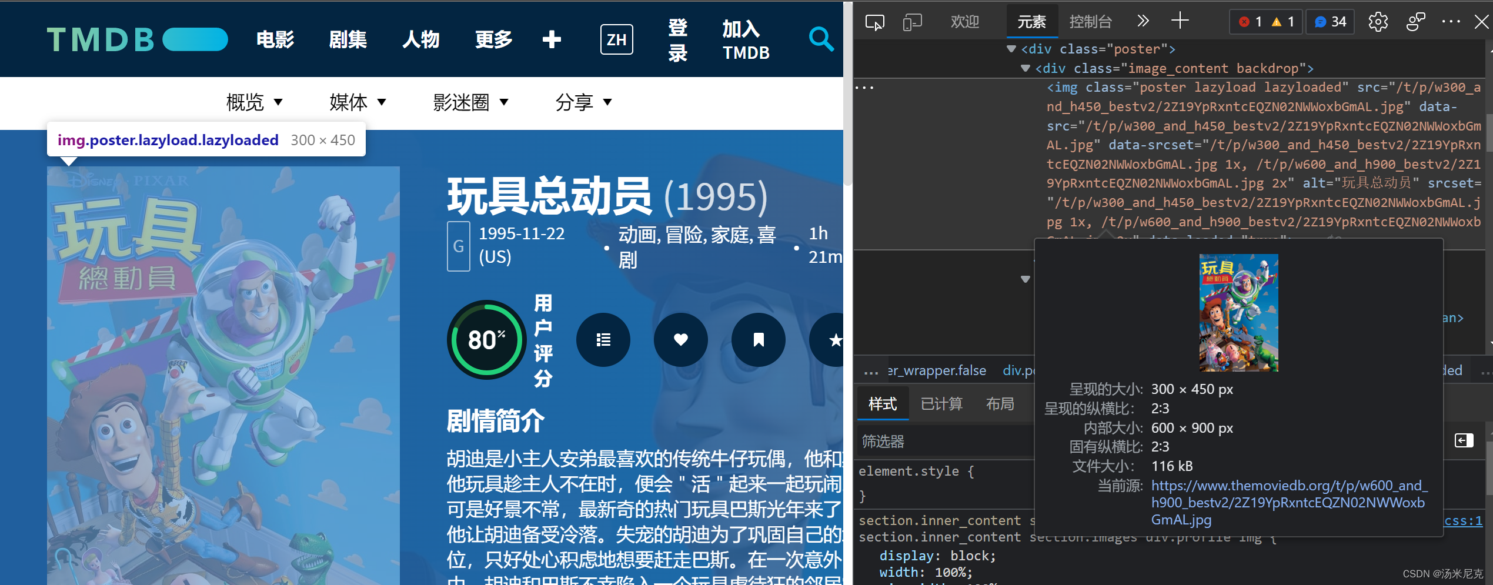Switch to the 欢迎 DevTools tab
1493x585 pixels.
tap(965, 22)
